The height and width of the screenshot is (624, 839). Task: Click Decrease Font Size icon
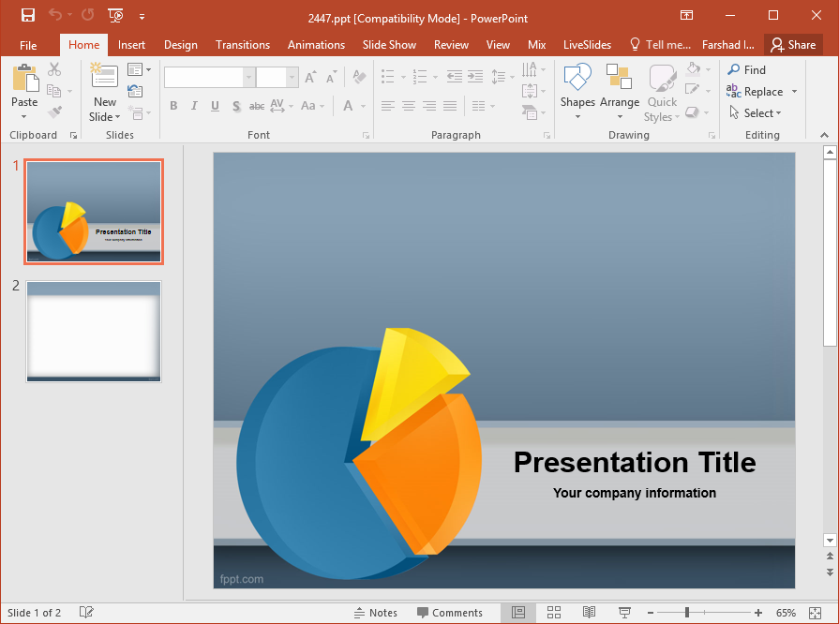click(x=332, y=78)
